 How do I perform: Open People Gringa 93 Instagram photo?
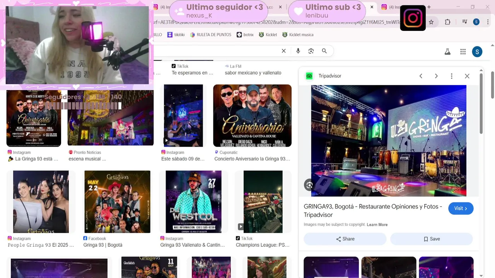41,202
